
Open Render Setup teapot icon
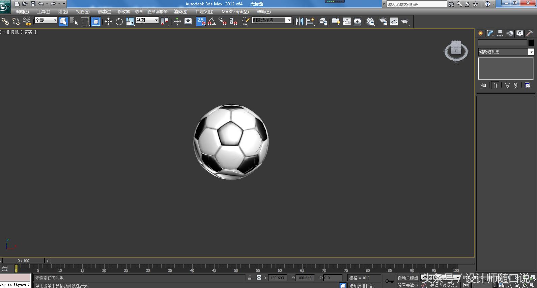coord(383,22)
